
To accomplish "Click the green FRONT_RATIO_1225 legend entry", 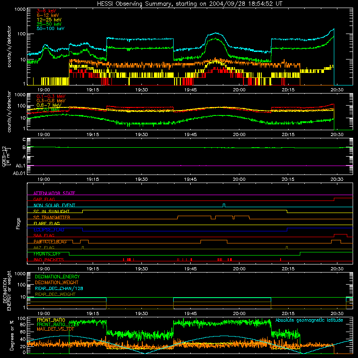I will (58, 324).
